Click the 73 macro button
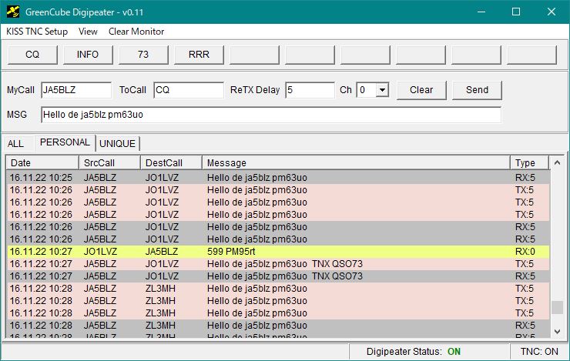The width and height of the screenshot is (570, 361). (143, 55)
